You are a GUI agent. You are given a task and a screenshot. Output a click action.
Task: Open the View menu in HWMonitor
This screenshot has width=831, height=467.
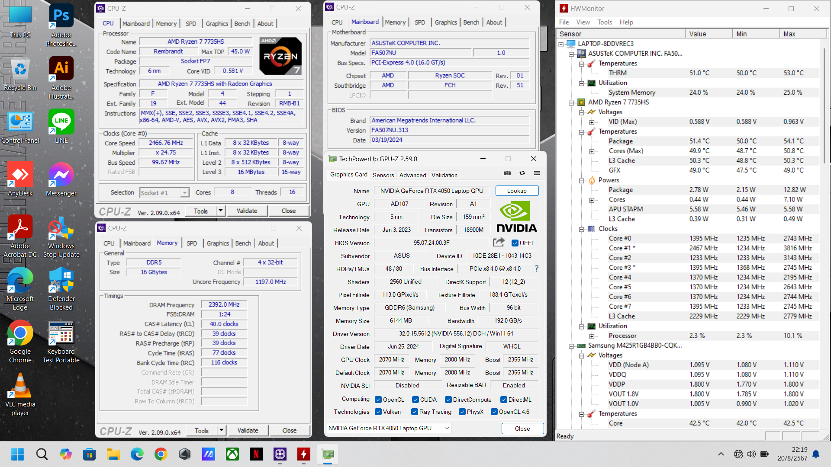(x=583, y=22)
